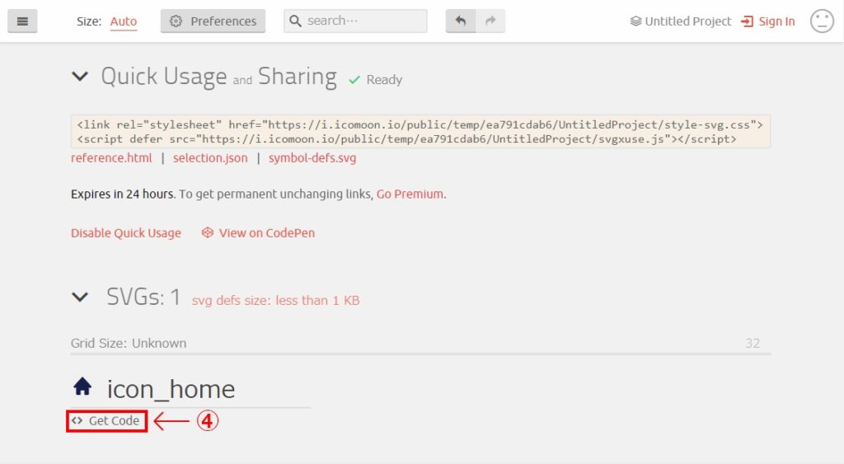
Task: View the project on CodePen
Action: click(x=258, y=233)
